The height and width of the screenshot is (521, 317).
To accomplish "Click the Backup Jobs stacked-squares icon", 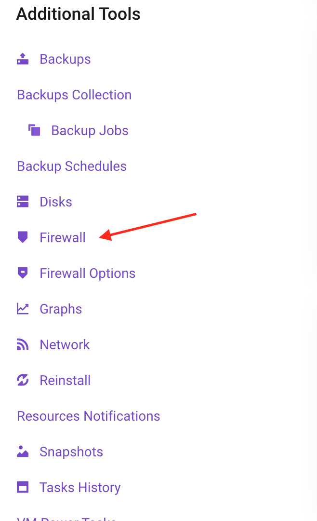I will pyautogui.click(x=34, y=130).
